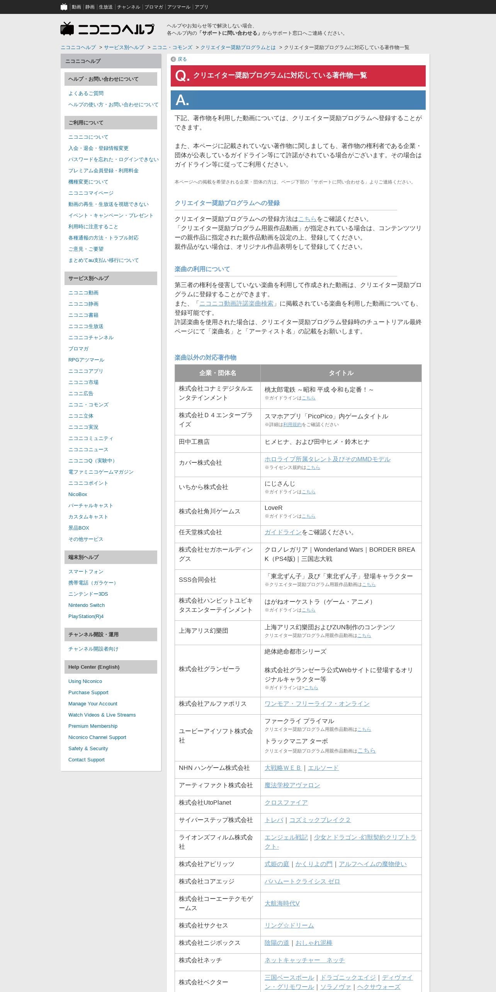Open PlayStation(R)4 device help link
This screenshot has width=496, height=992.
(x=86, y=617)
